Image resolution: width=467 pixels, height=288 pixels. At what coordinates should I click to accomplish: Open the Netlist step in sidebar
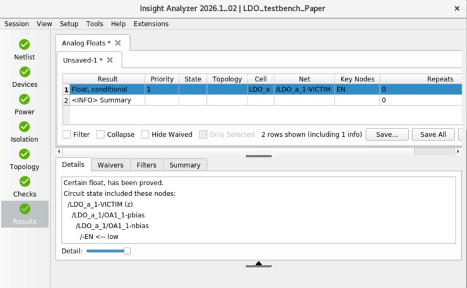click(x=25, y=50)
